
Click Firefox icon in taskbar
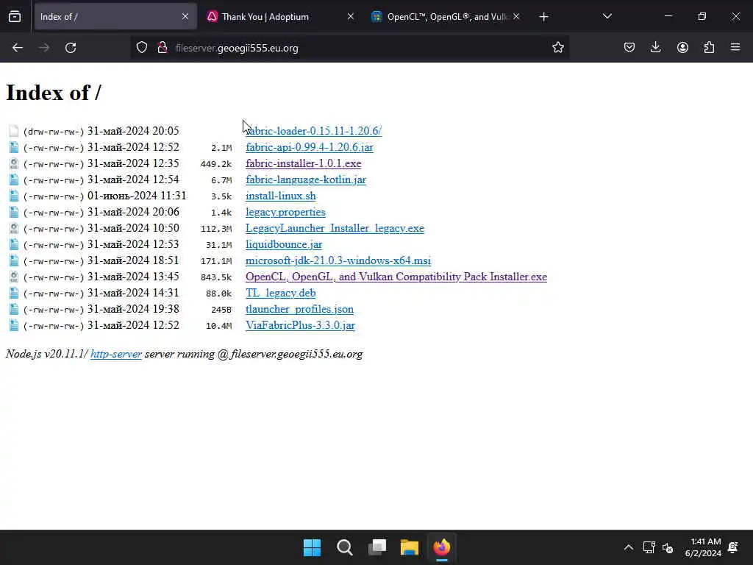(x=442, y=547)
